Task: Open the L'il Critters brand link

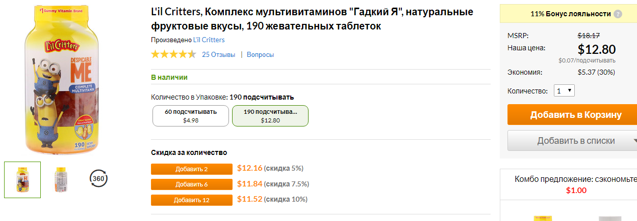Action: pos(209,40)
